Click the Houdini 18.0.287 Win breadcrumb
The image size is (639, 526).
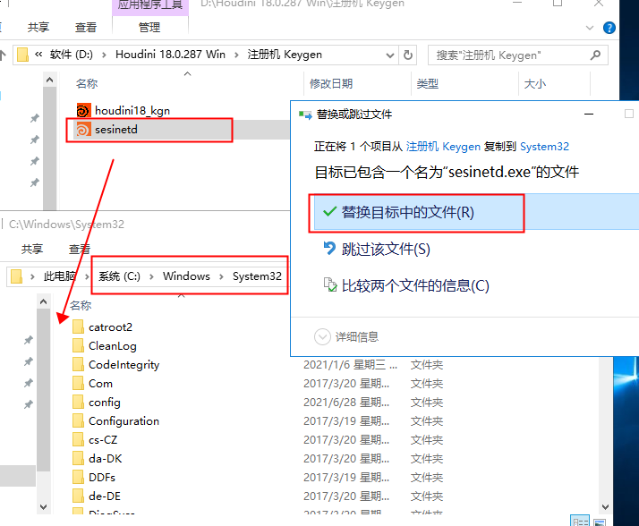point(170,55)
